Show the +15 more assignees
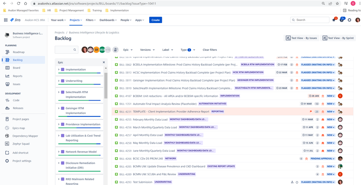 click(x=108, y=50)
